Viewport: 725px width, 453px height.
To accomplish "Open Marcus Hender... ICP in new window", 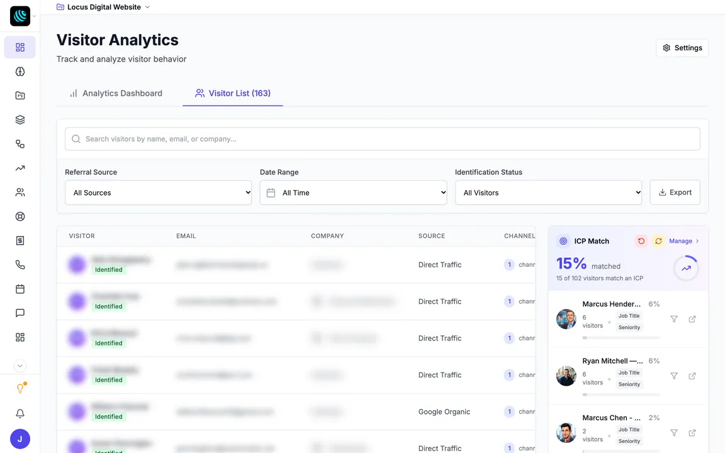I will click(692, 319).
